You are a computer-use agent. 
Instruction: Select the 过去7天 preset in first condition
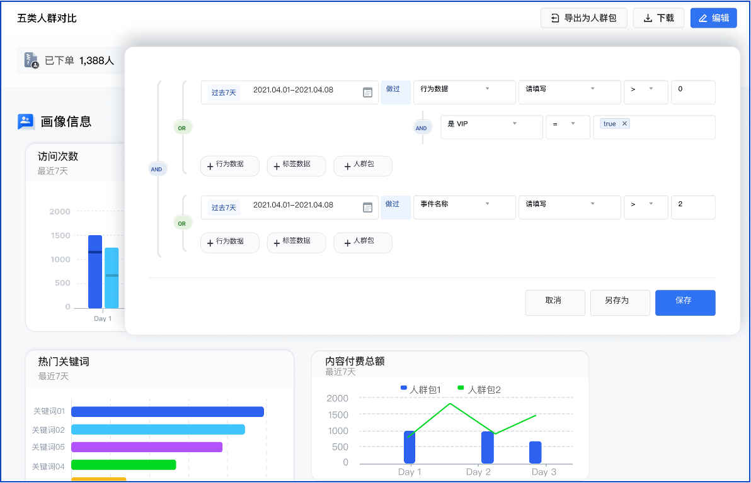(x=224, y=92)
